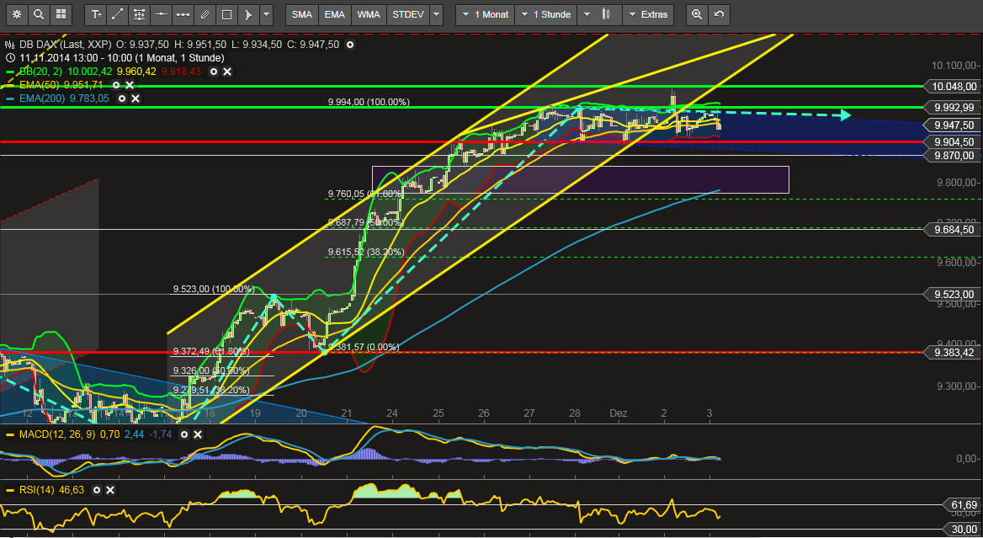Click the magnifier search icon in toolbar
The height and width of the screenshot is (538, 983).
coord(39,14)
